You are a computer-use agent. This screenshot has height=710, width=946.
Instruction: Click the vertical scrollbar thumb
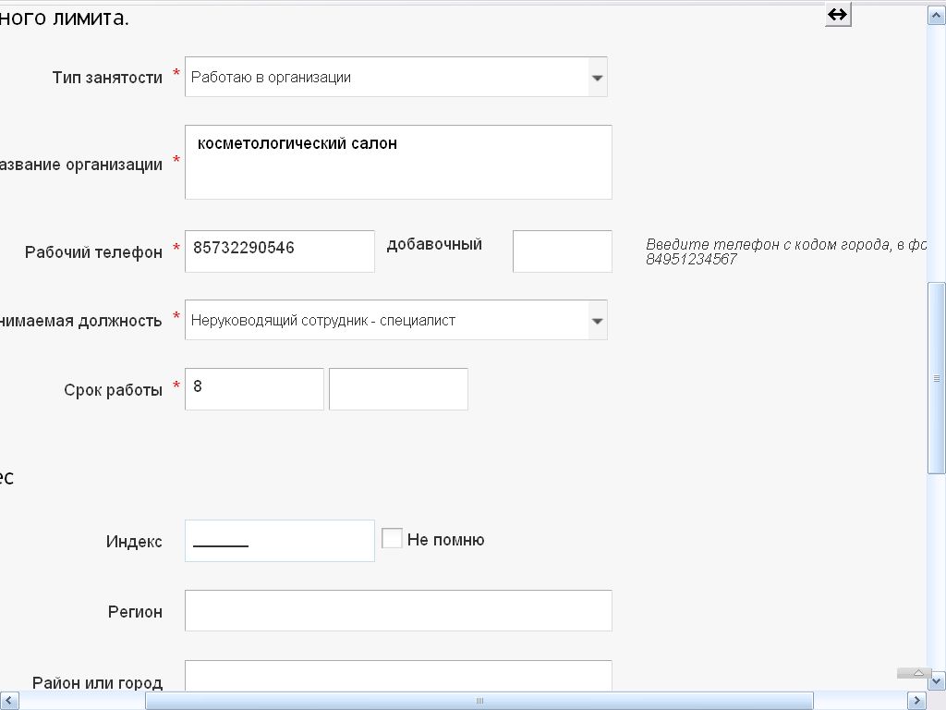click(936, 377)
